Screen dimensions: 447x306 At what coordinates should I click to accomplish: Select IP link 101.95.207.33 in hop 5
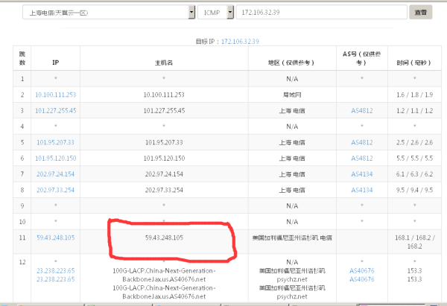(56, 141)
